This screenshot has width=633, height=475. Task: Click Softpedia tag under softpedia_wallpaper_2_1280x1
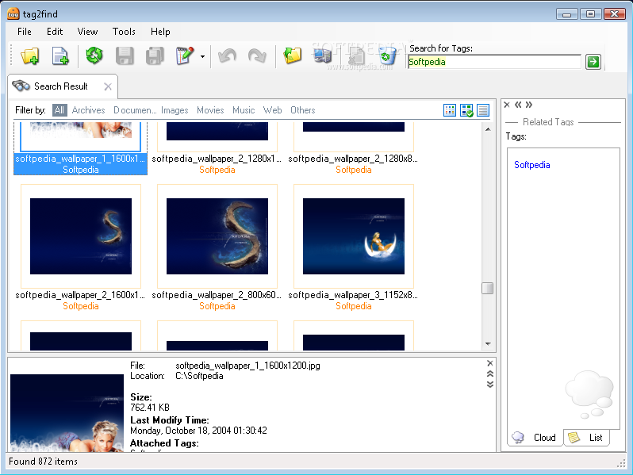[x=217, y=170]
